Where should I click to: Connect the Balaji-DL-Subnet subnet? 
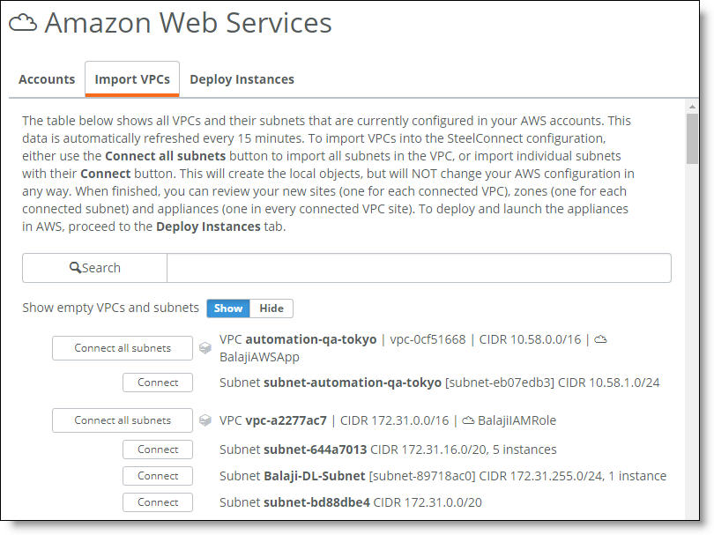(158, 476)
